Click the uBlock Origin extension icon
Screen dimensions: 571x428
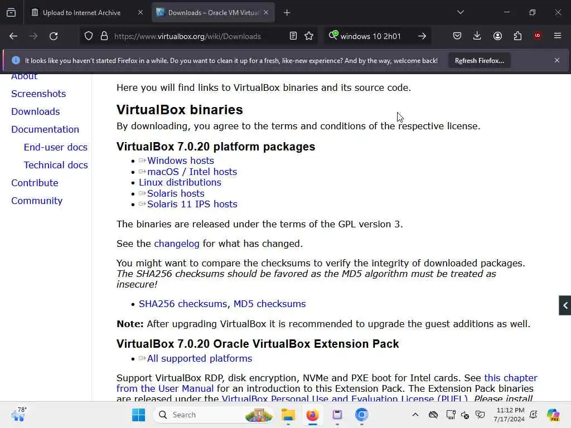(538, 35)
